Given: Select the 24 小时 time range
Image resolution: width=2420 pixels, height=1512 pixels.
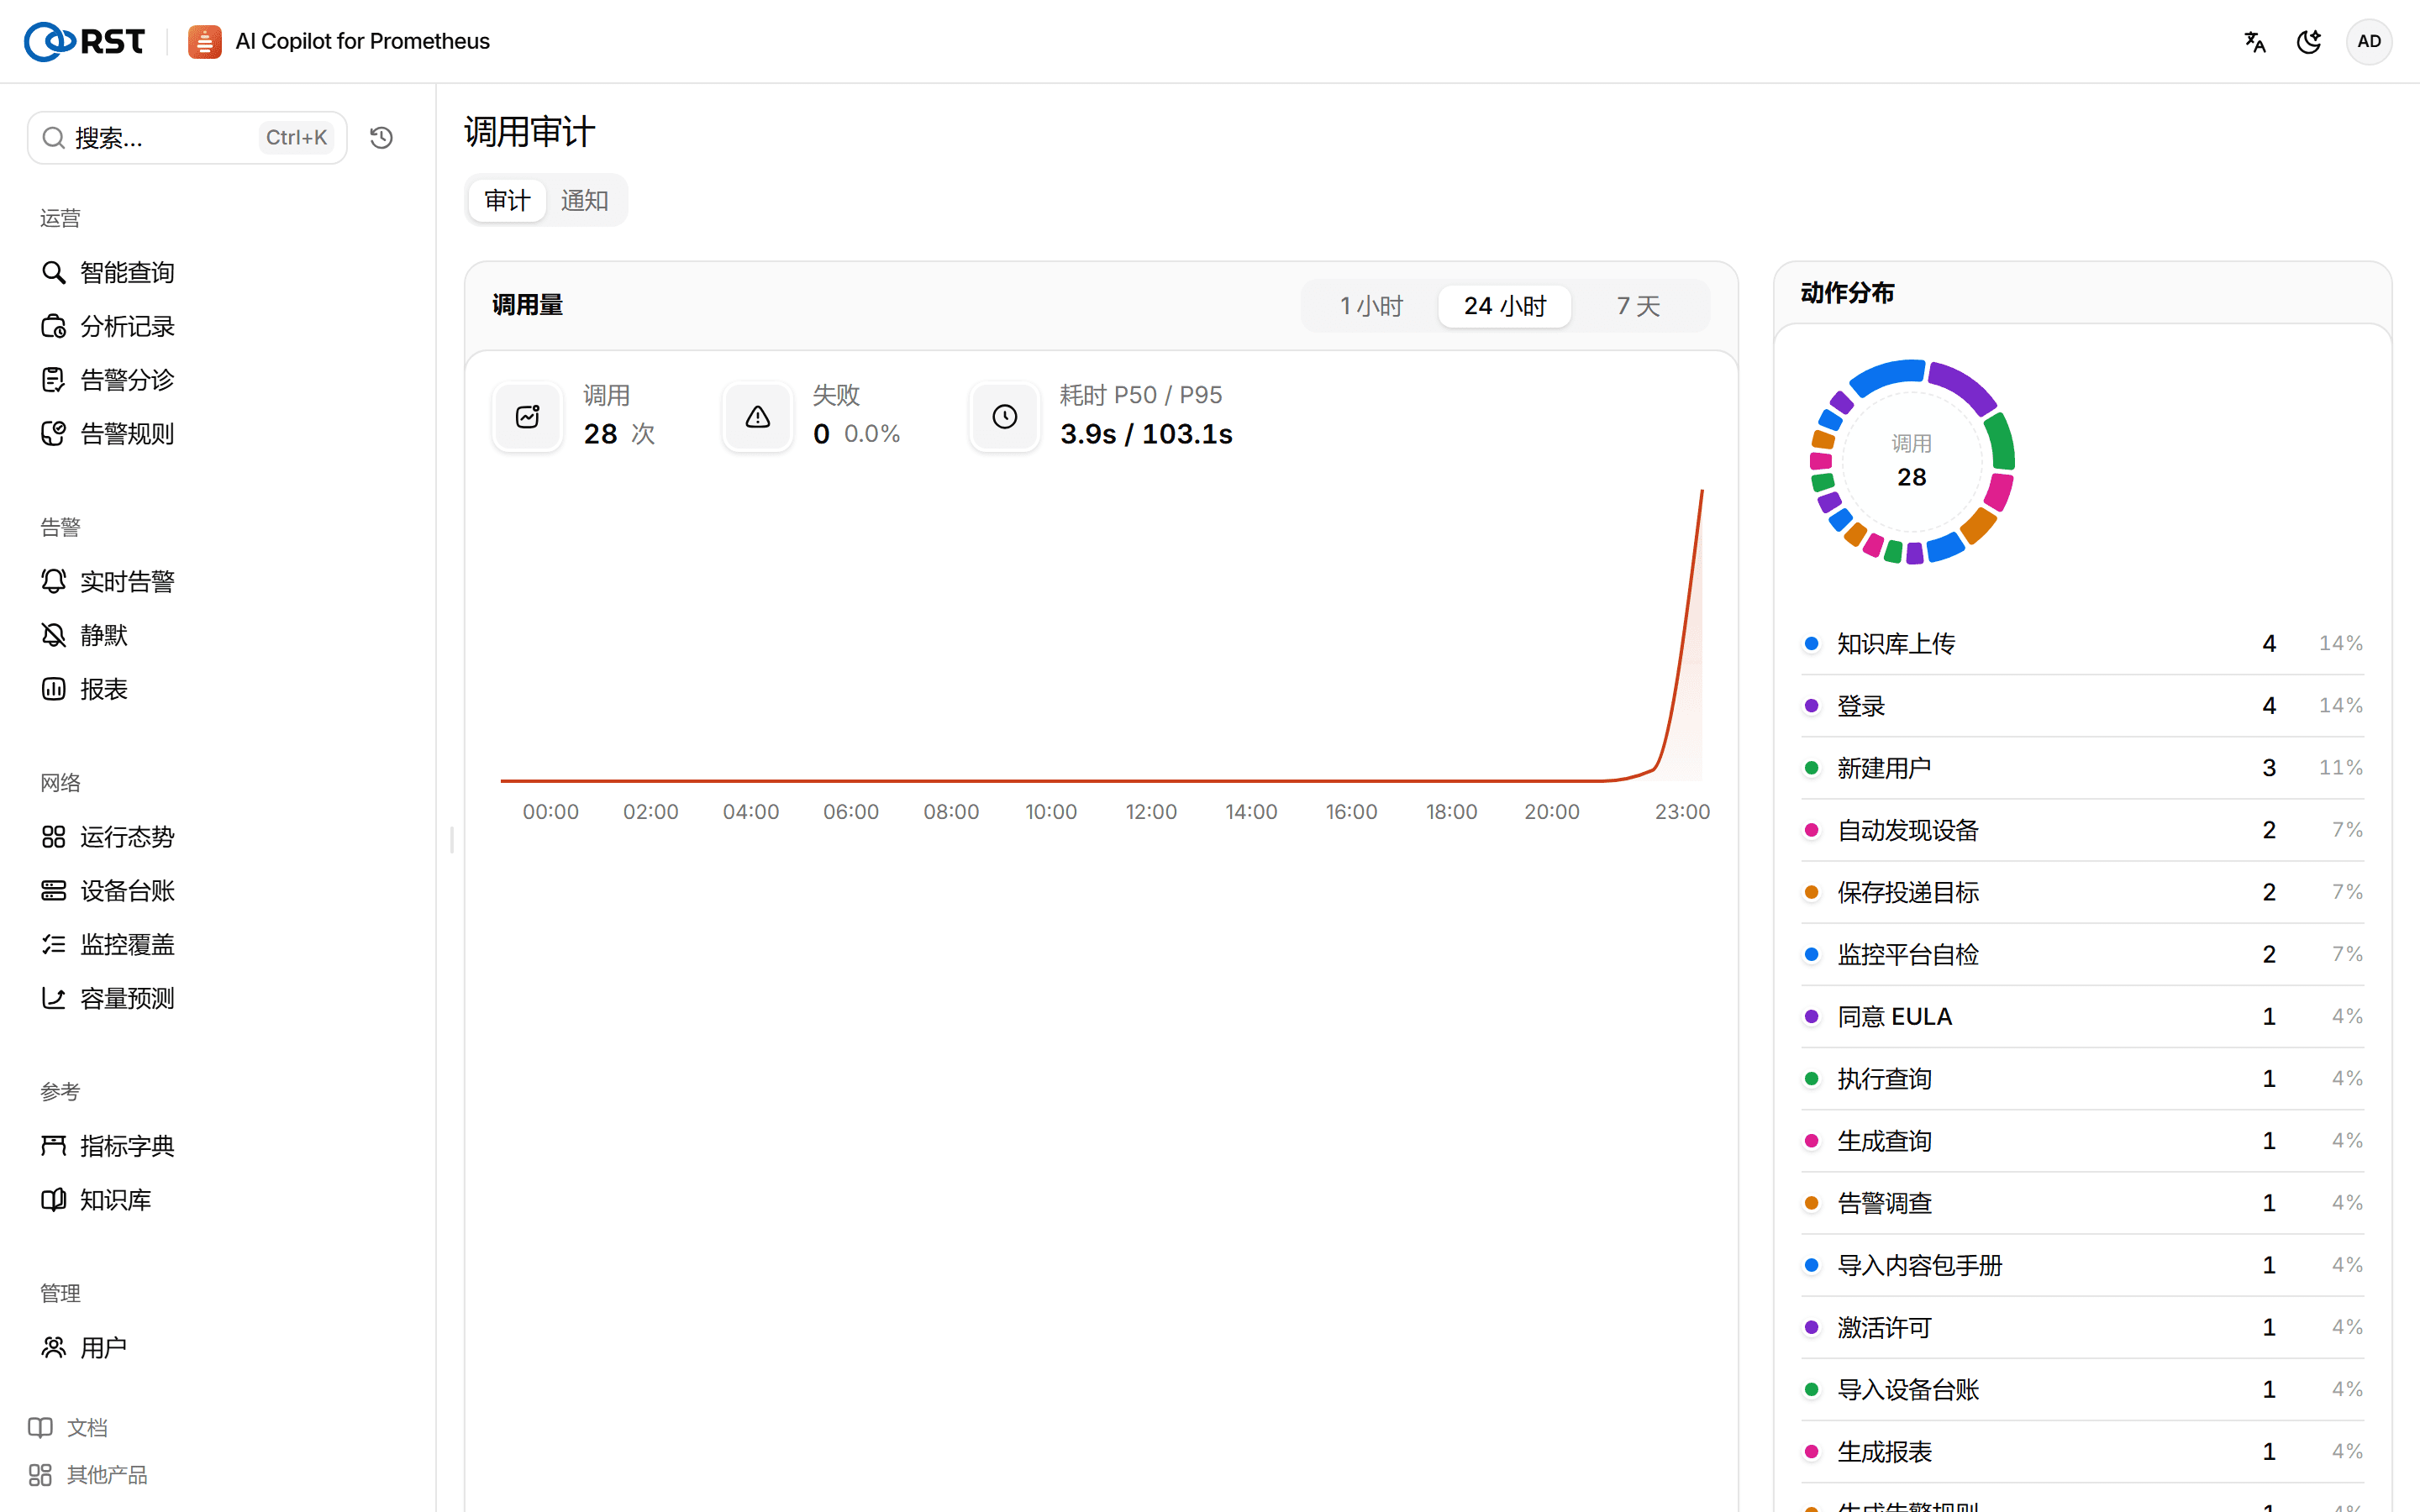Looking at the screenshot, I should click(1505, 306).
